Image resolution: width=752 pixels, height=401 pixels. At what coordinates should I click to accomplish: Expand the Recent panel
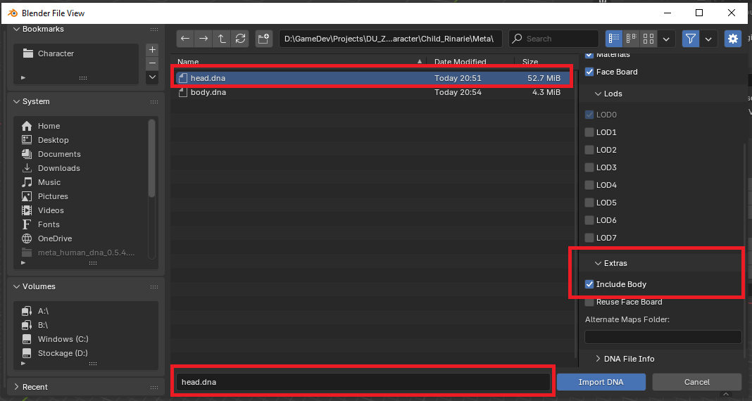click(35, 387)
